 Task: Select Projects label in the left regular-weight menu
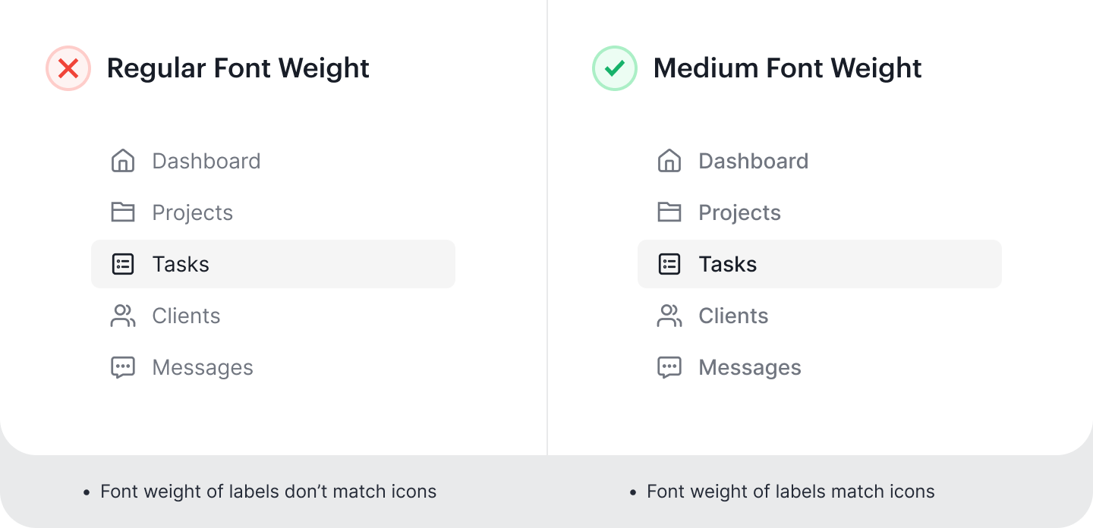coord(192,212)
